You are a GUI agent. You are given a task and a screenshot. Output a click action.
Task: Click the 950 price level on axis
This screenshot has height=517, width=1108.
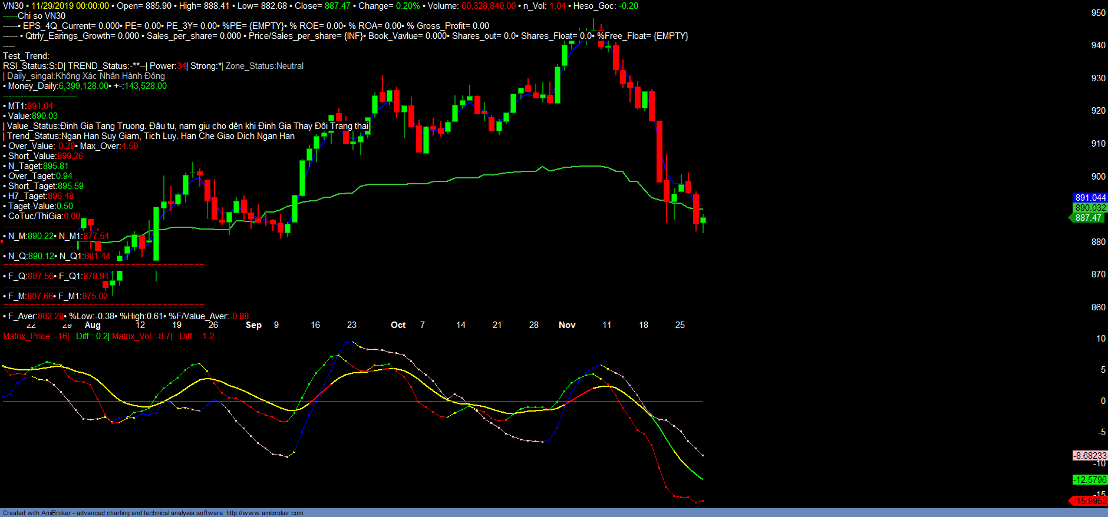[1098, 13]
